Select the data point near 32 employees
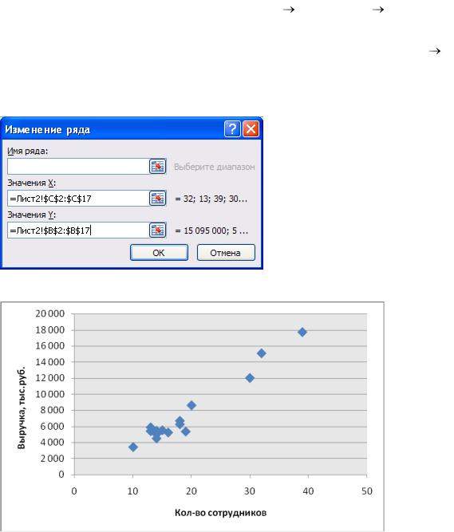 (x=261, y=353)
